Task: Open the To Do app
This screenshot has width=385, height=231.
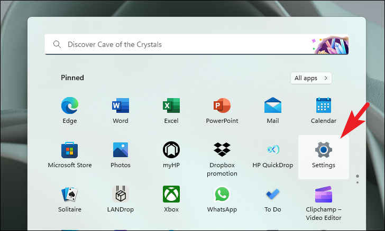Action: pyautogui.click(x=273, y=194)
